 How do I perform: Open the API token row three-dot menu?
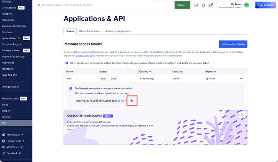[242, 79]
